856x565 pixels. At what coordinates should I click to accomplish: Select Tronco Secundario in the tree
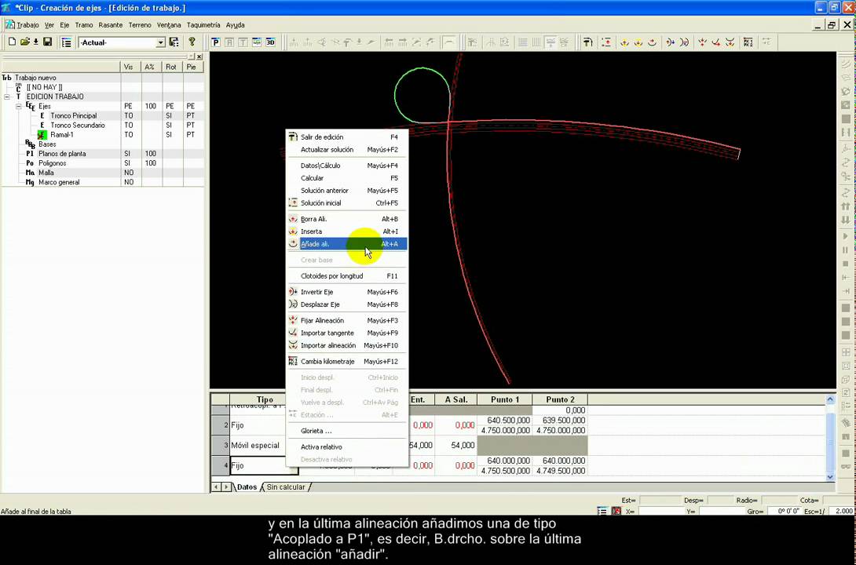(x=78, y=125)
